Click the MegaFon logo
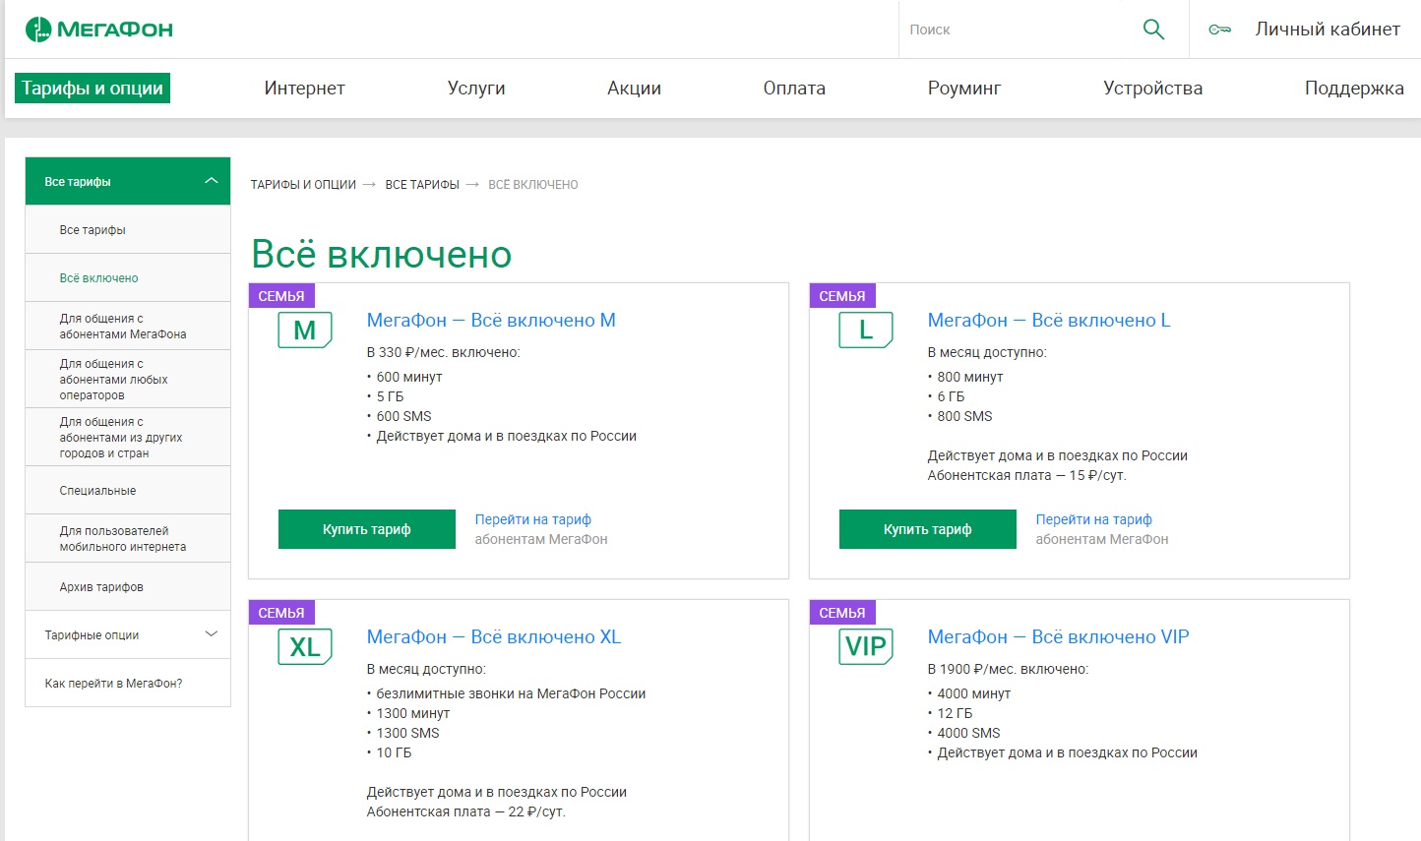This screenshot has height=841, width=1421. coord(99,30)
